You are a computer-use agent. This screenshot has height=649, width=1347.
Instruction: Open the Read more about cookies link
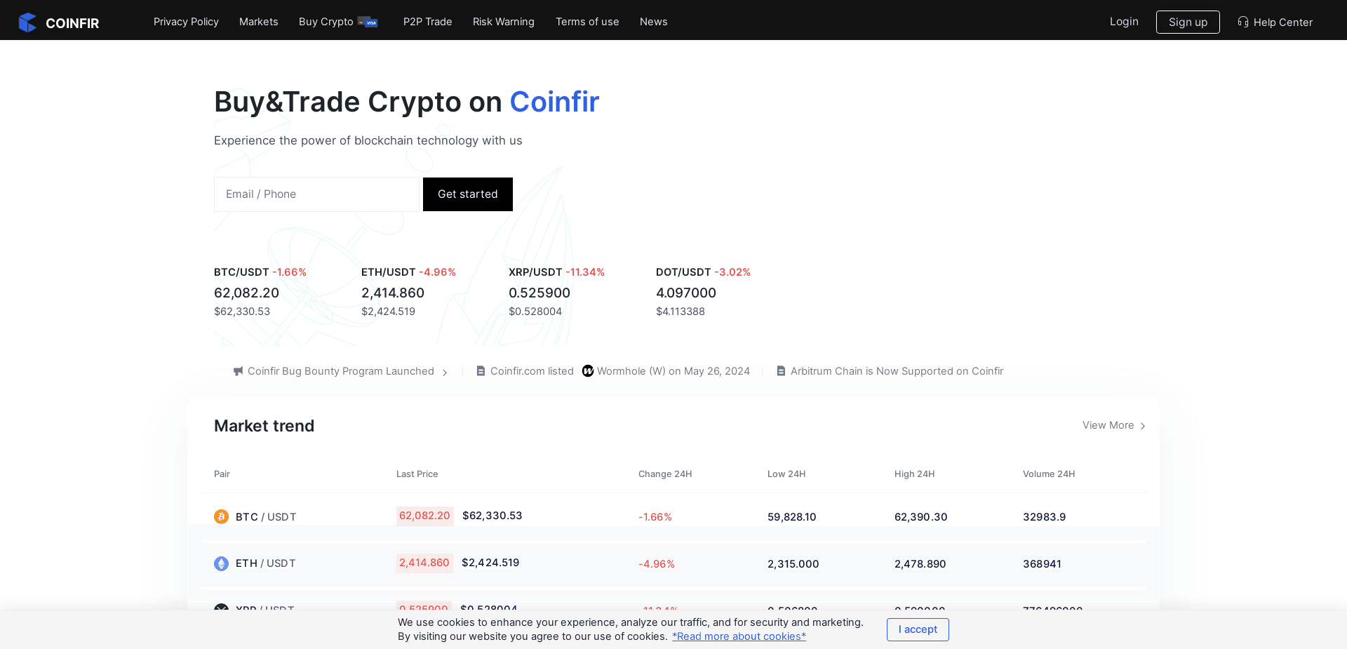point(739,636)
